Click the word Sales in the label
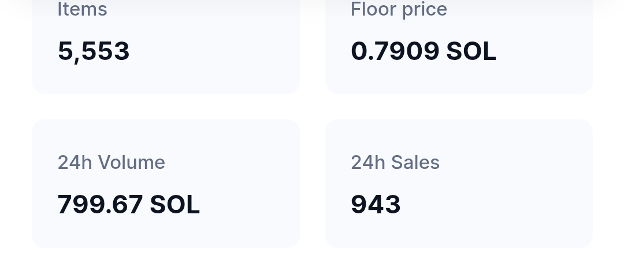Viewport: 624px width, 256px height. tap(415, 163)
